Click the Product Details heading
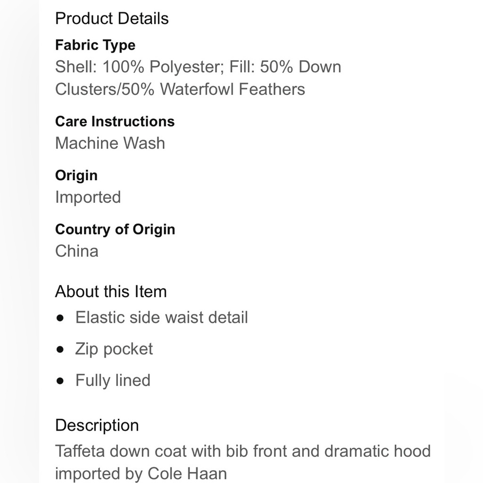 pos(112,18)
